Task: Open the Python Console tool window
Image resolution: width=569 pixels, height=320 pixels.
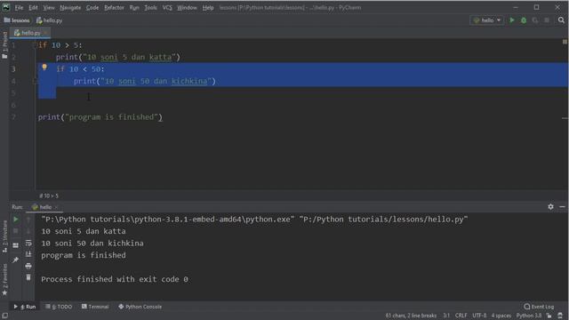Action: click(x=140, y=307)
